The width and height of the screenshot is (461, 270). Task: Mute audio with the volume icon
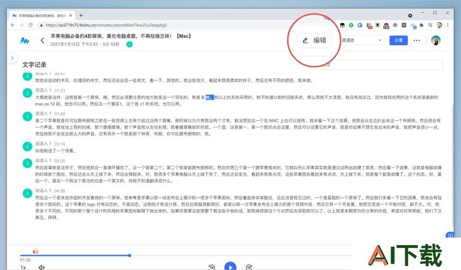pyautogui.click(x=42, y=267)
